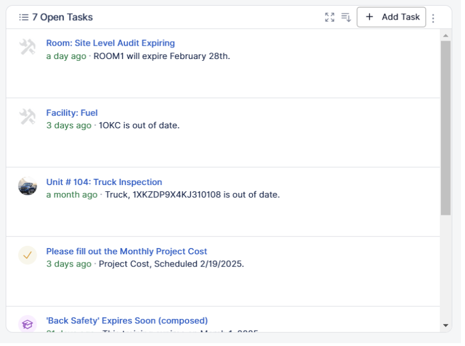Open the sort tasks icon
Viewport: 465px width, 346px height.
(346, 17)
